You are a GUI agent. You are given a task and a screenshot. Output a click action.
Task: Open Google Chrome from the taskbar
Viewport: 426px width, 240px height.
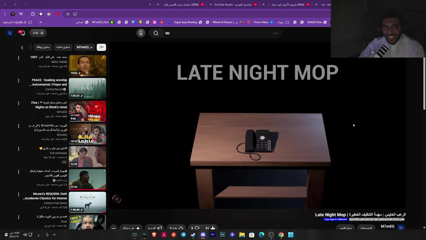(281, 235)
